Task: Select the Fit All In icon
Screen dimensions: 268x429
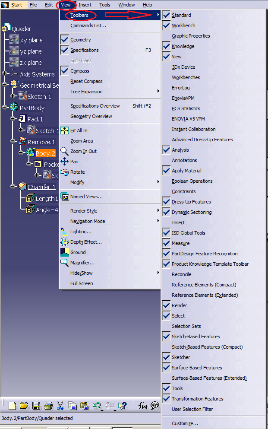Action: [x=65, y=130]
